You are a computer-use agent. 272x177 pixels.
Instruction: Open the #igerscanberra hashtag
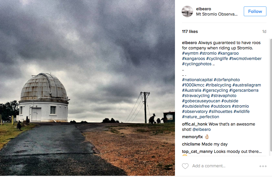pyautogui.click(x=244, y=90)
